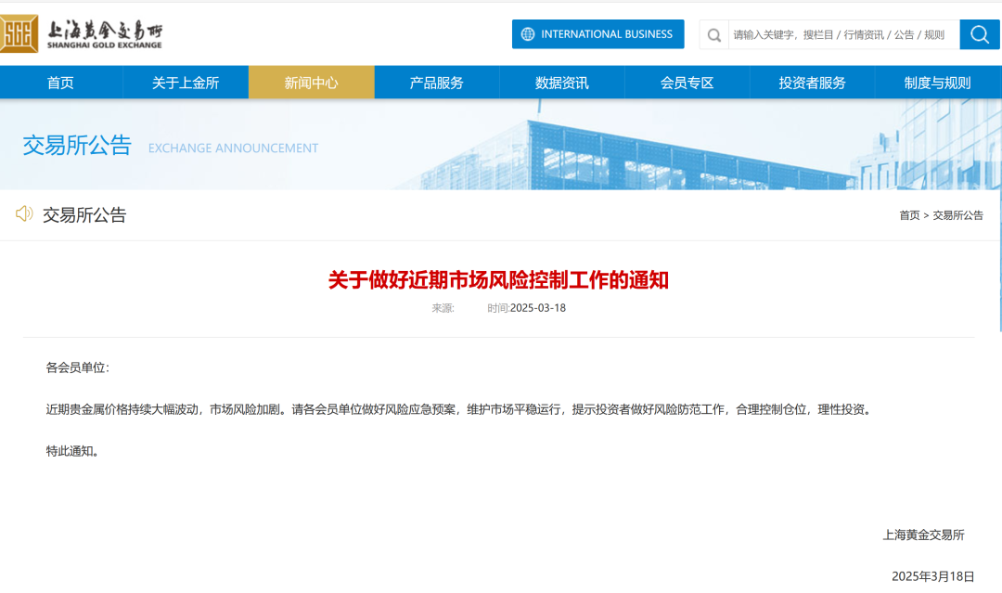
Task: Open the 会员专区 menu
Action: 687,83
